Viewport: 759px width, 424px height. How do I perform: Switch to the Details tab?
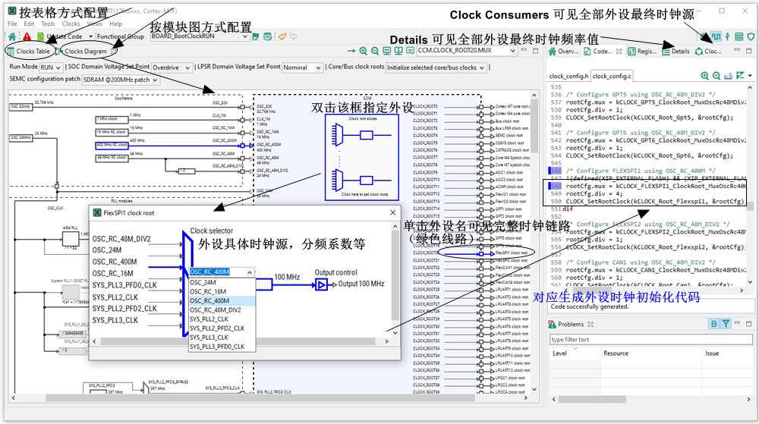(x=676, y=52)
